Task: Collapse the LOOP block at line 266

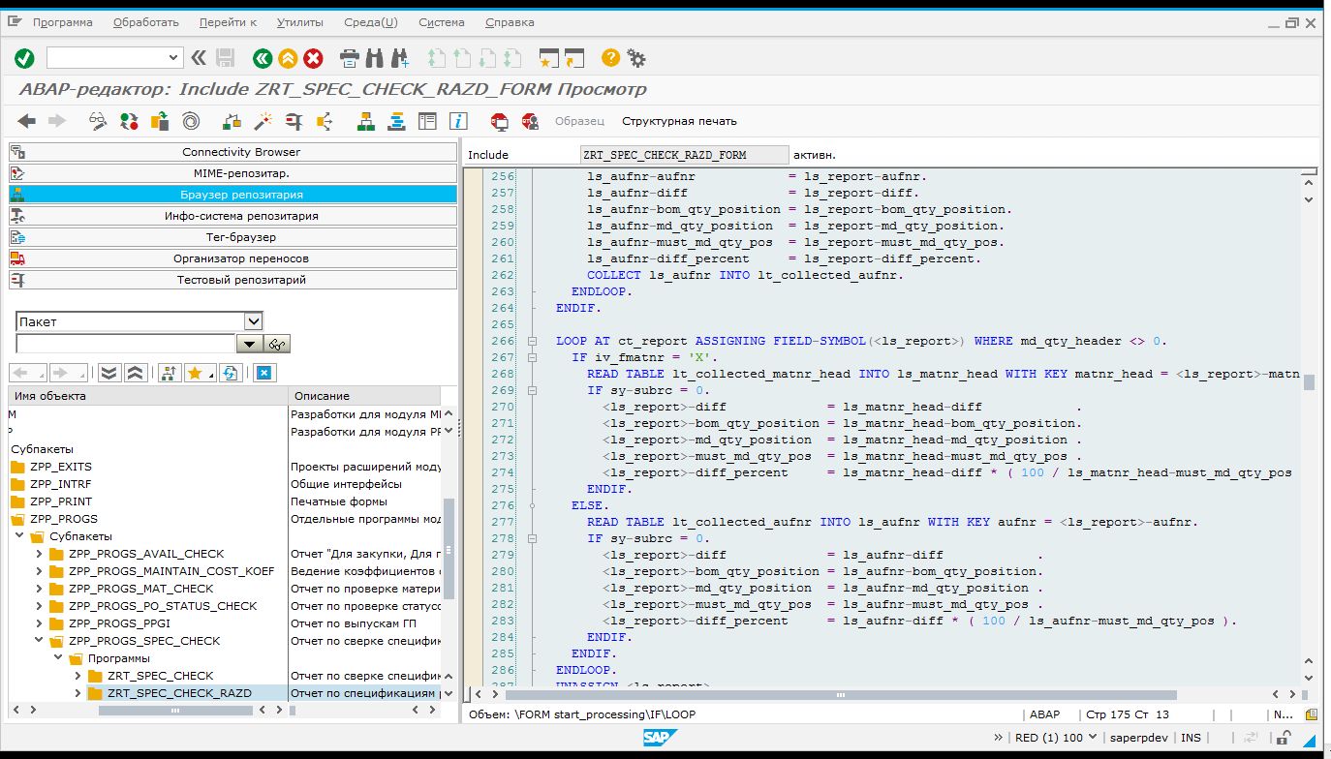Action: 532,341
